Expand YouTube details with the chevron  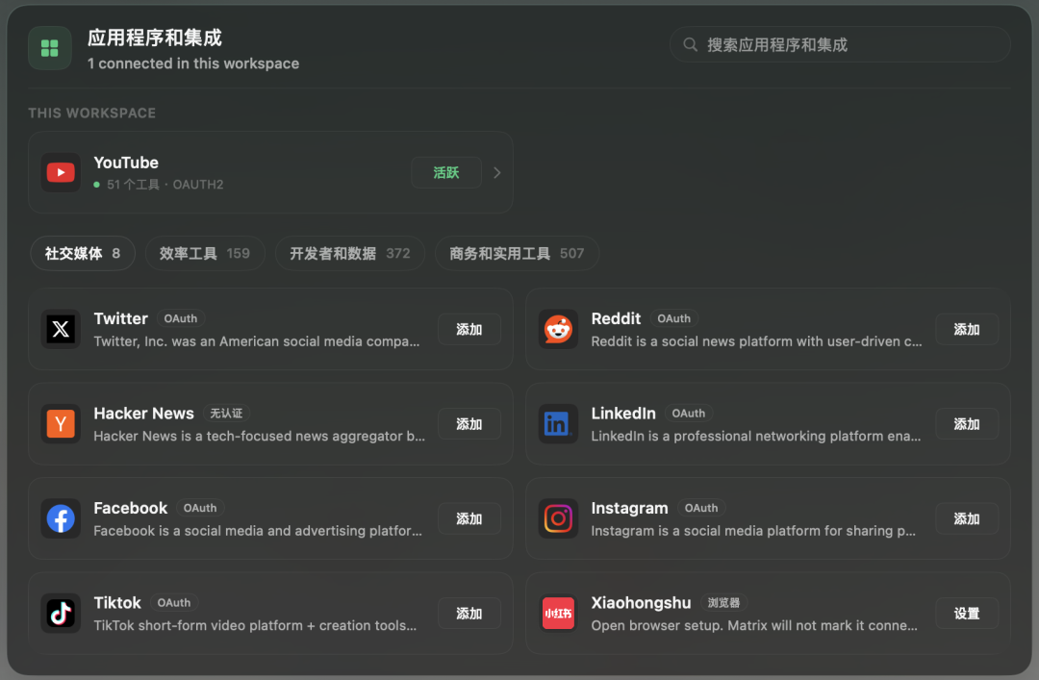click(497, 173)
